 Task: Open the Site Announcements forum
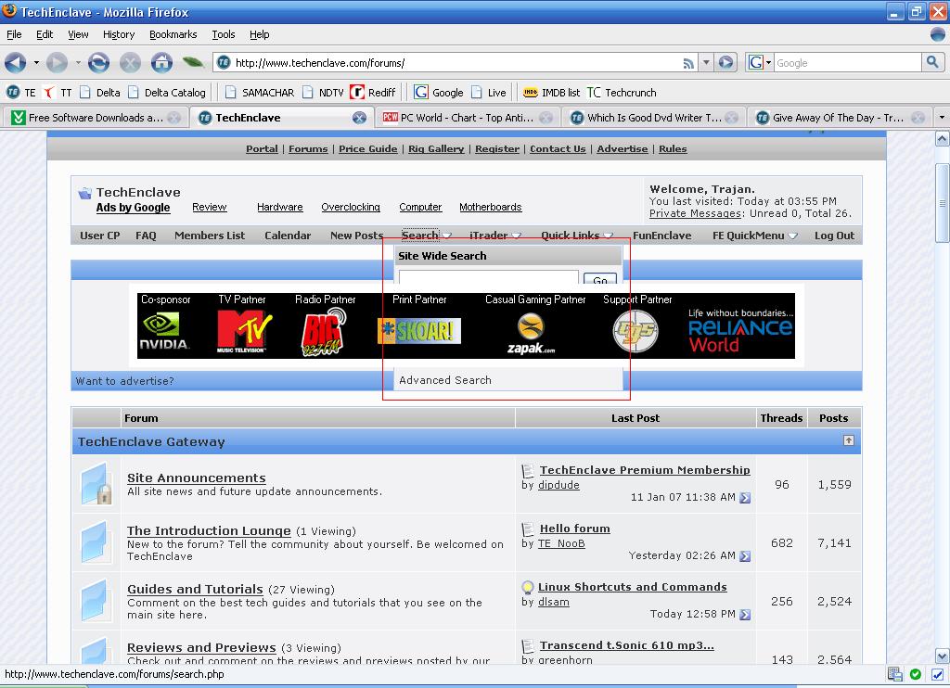pos(197,478)
